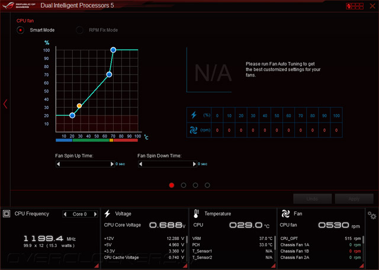
Task: Click the rpm fan icon in table
Action: 194,130
